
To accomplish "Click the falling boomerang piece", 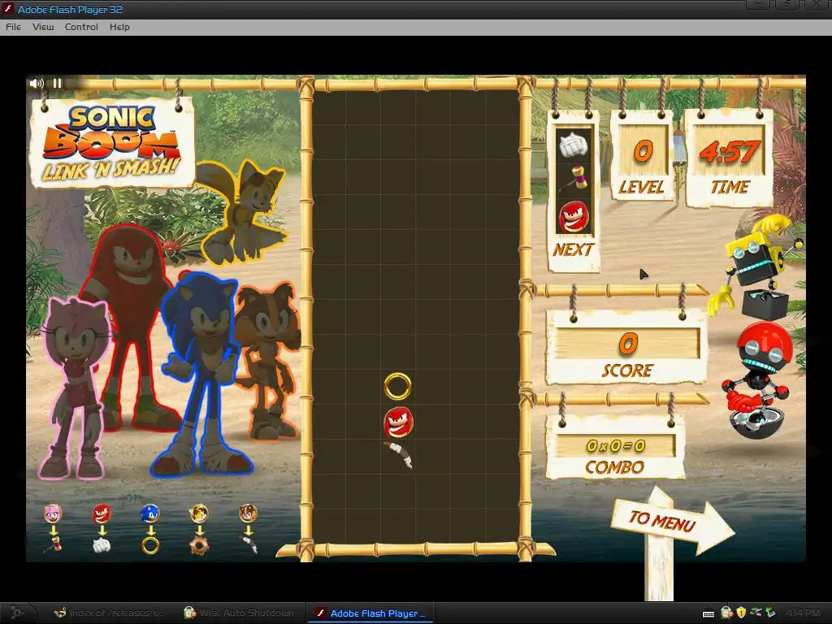I will tap(400, 455).
